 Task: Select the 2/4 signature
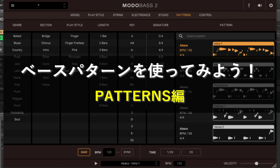pos(161,36)
